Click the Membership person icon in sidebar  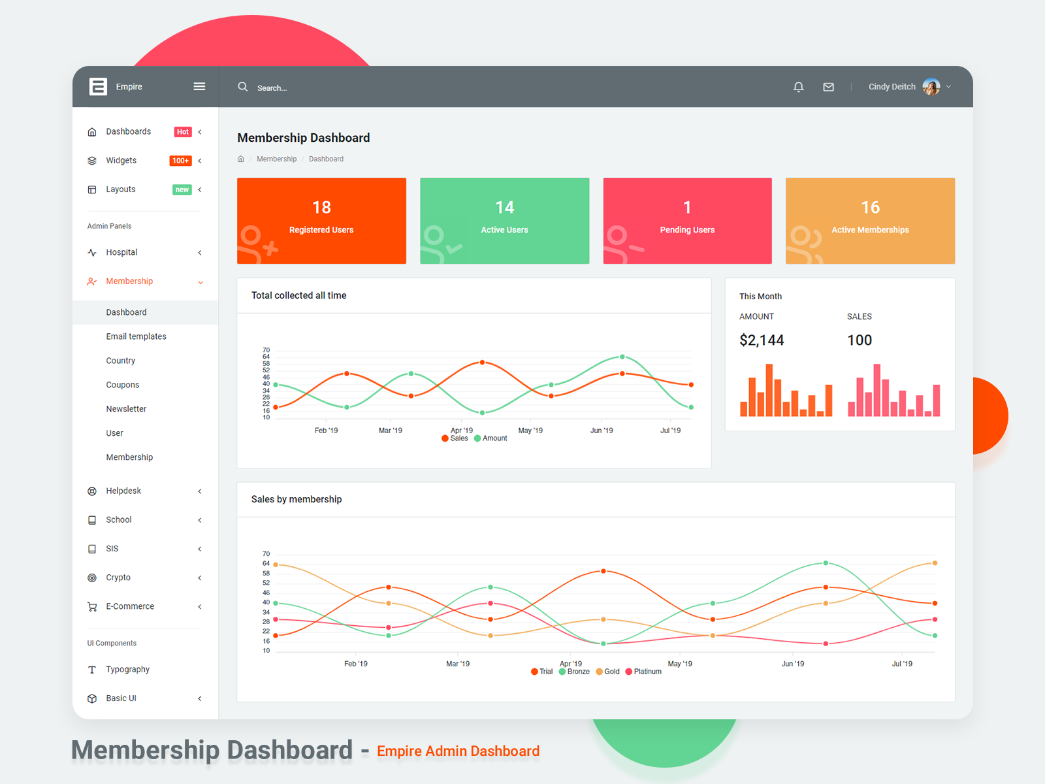tap(92, 281)
